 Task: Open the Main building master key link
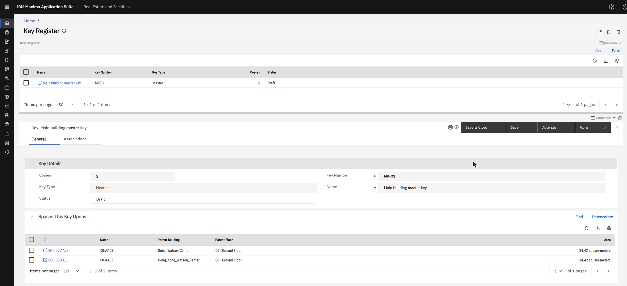(62, 83)
